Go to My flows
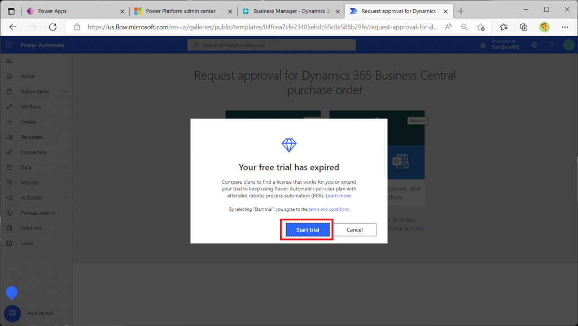 point(30,107)
